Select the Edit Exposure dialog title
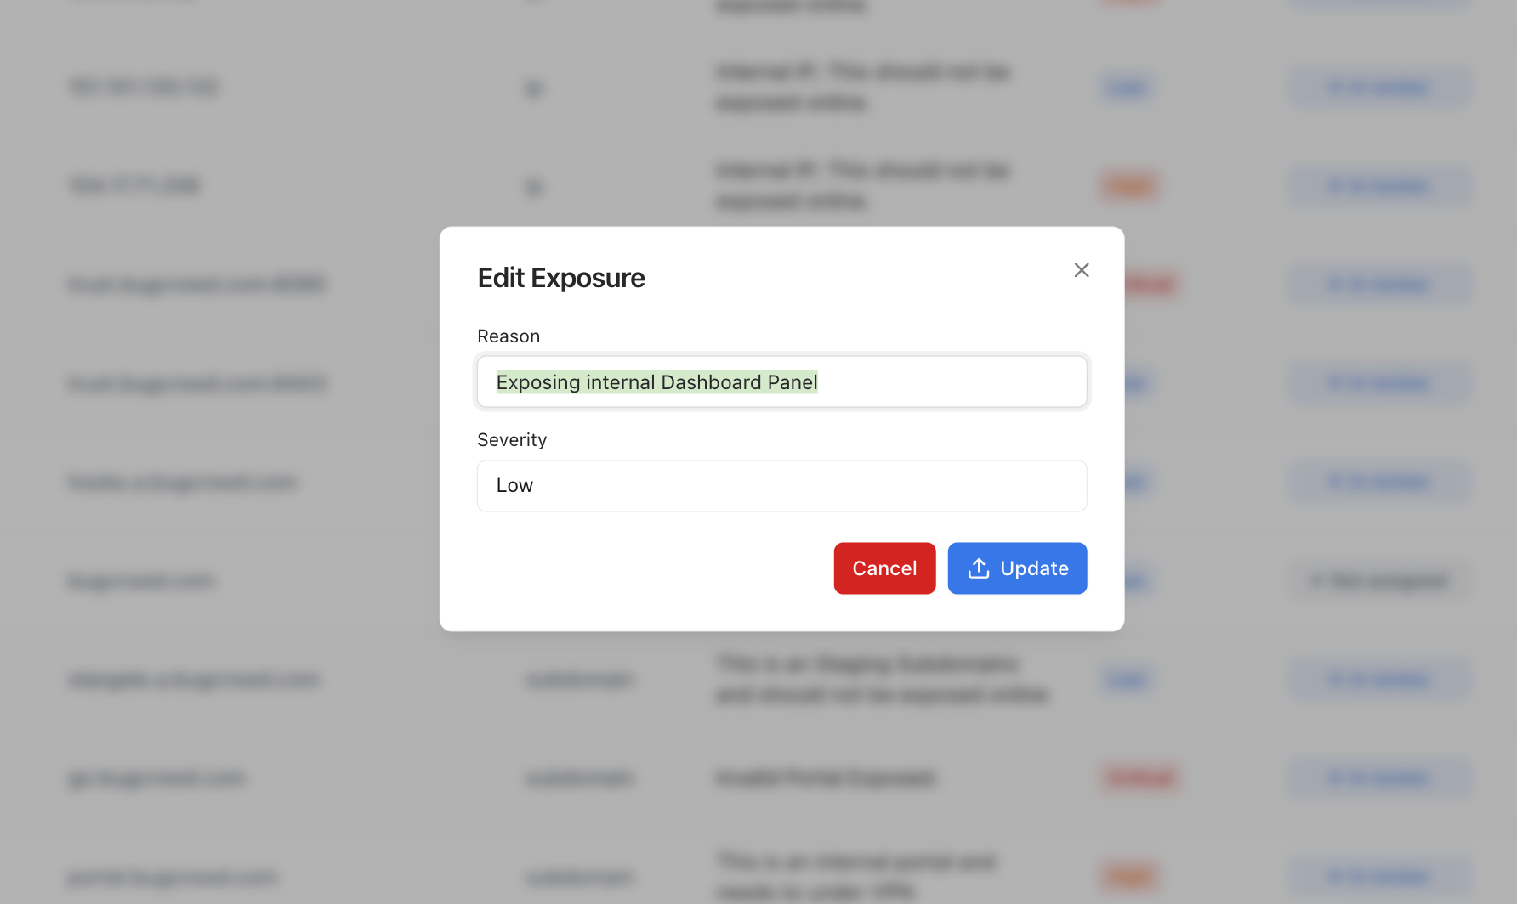 560,277
